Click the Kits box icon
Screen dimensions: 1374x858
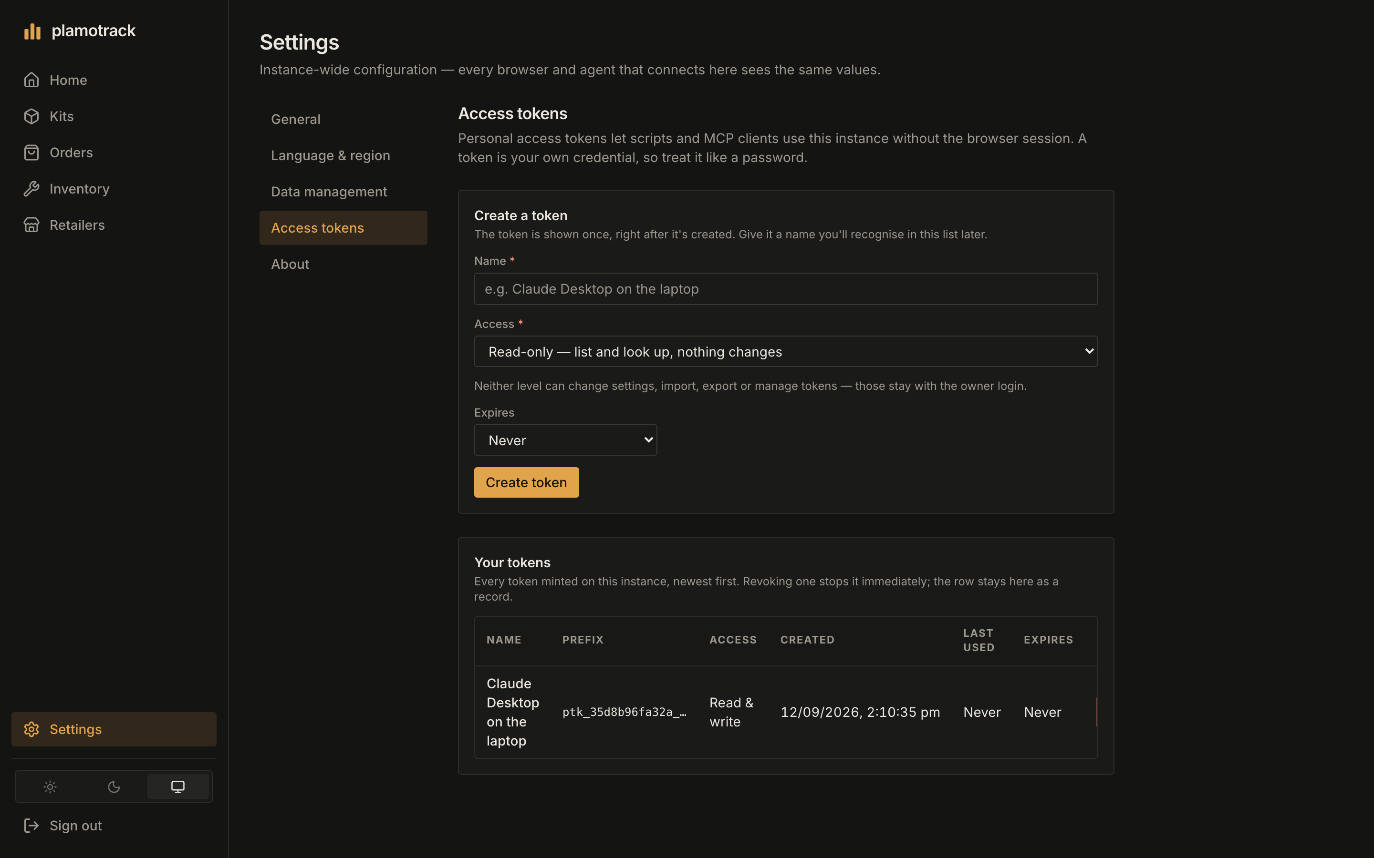click(x=31, y=116)
